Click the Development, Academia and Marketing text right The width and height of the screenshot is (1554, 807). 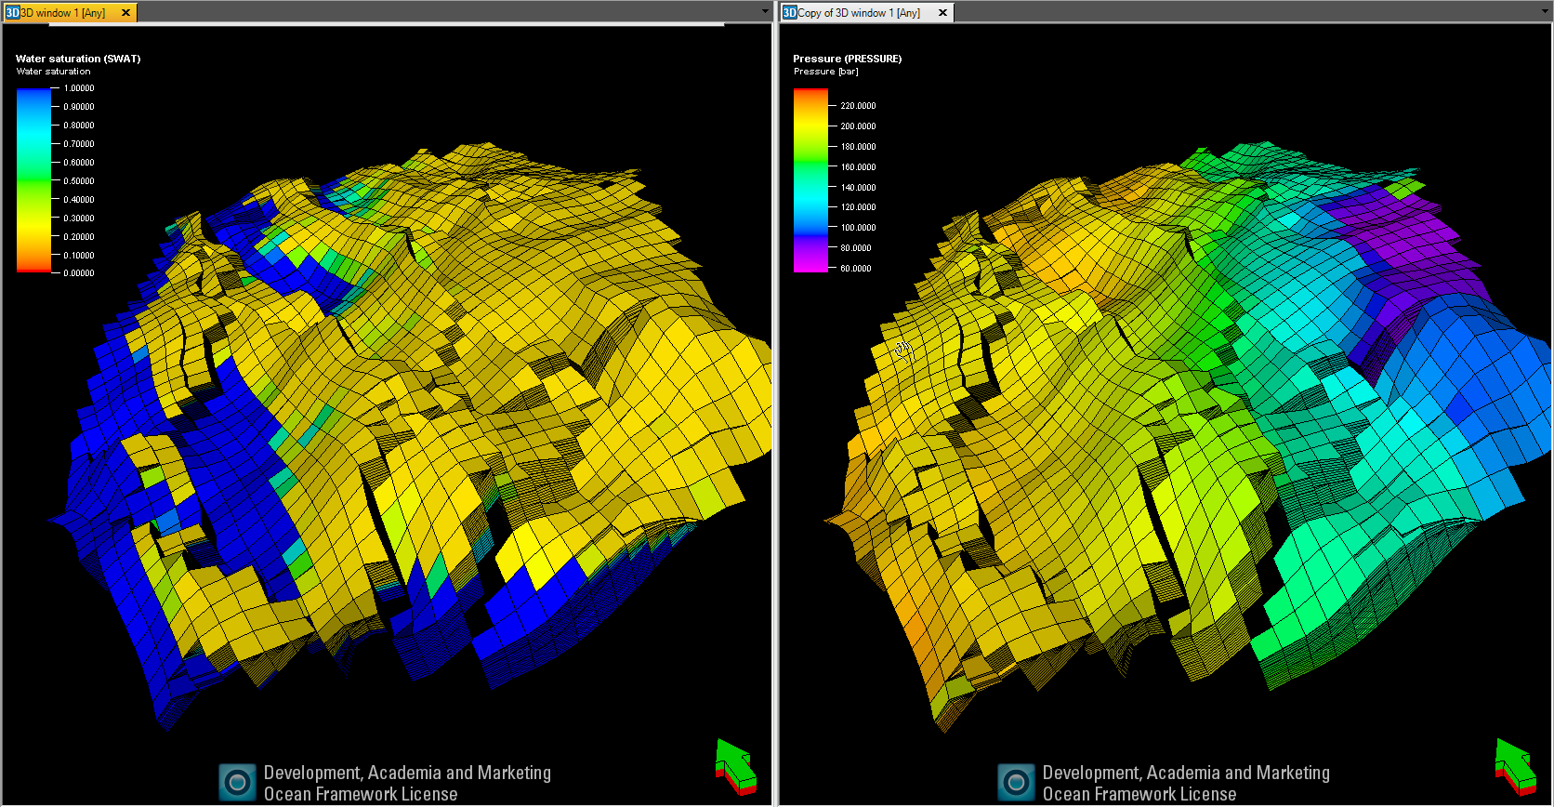tap(1186, 773)
